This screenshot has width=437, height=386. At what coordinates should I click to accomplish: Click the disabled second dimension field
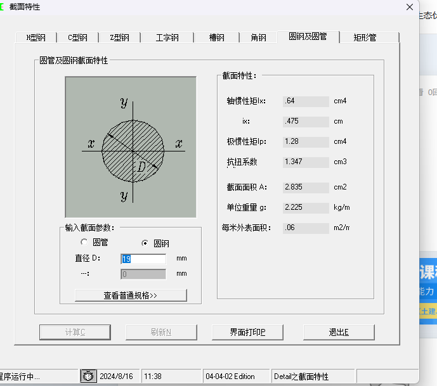(143, 274)
